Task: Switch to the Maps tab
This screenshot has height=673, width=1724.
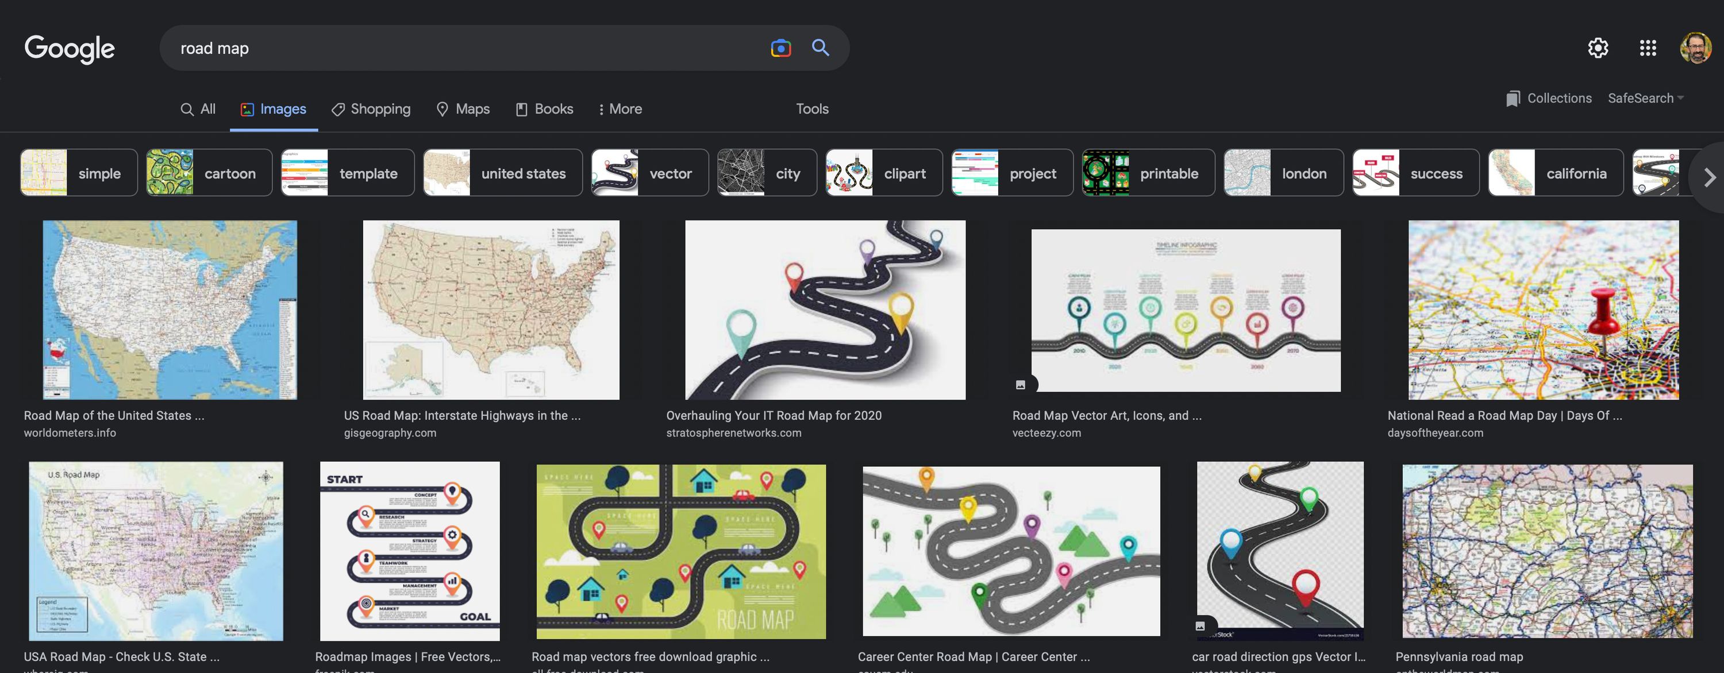Action: pos(463,109)
